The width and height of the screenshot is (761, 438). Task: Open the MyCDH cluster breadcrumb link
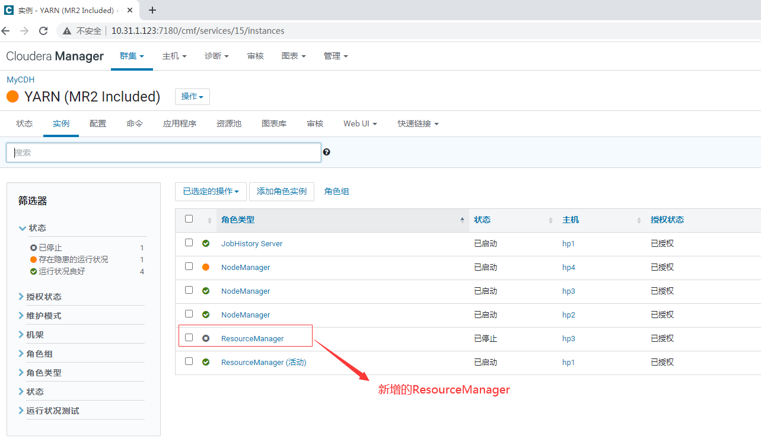click(21, 80)
